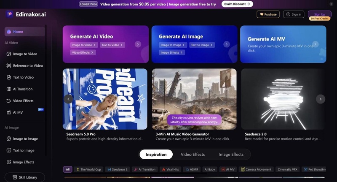Close the top promotional banner
This screenshot has height=182, width=337.
pyautogui.click(x=331, y=4)
